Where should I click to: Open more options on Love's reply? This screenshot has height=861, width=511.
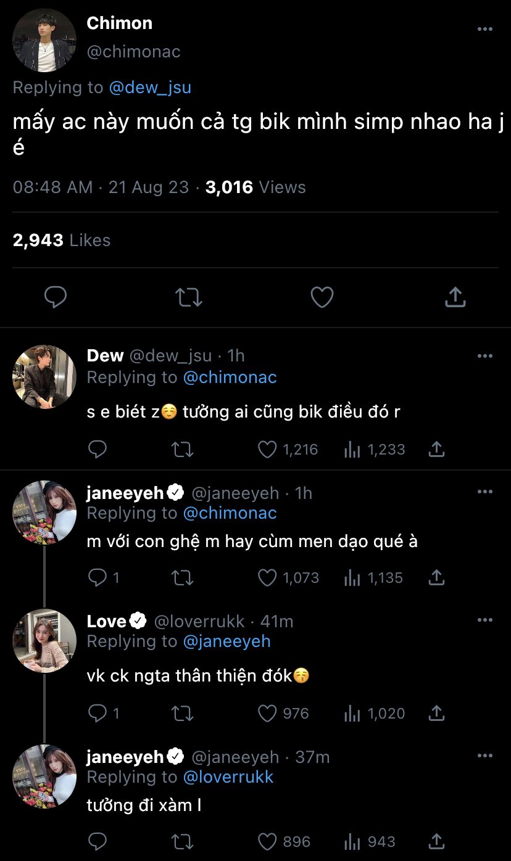[485, 620]
